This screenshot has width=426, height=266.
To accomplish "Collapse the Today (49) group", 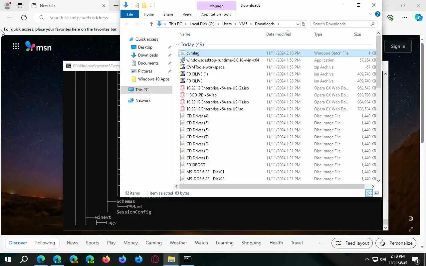I will click(177, 45).
